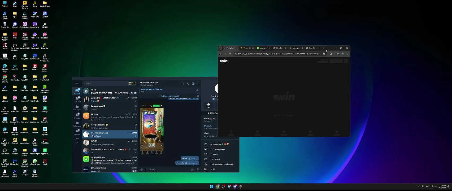
Task: Open the SNF chat
Action: 110,142
